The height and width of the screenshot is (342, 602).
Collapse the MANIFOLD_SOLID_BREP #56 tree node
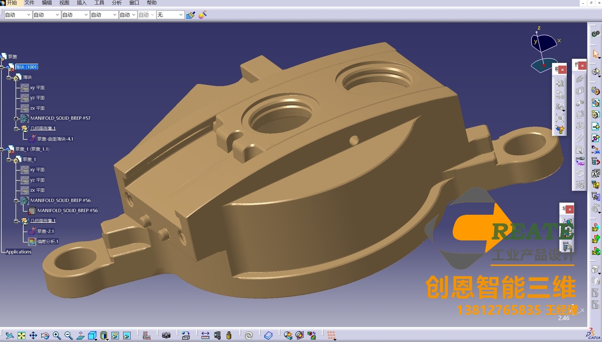point(16,200)
